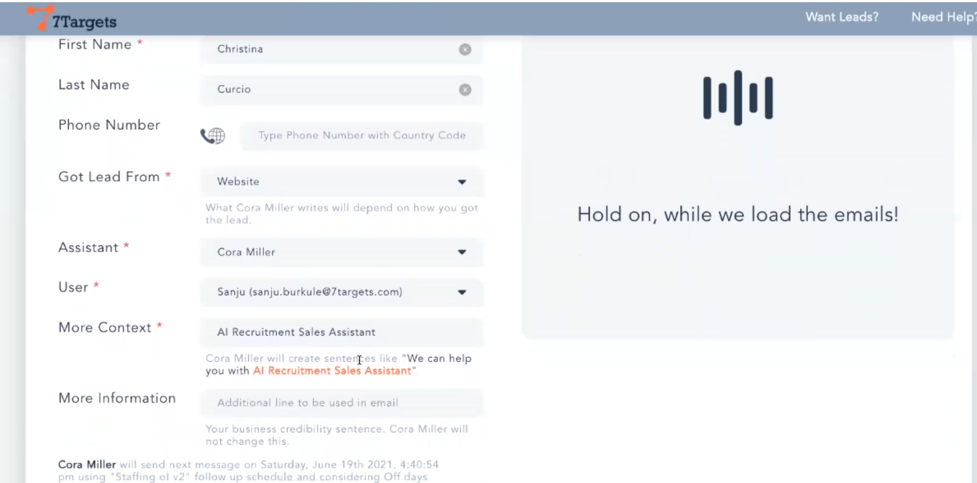
Task: Open the Got Lead From dropdown
Action: coord(462,182)
